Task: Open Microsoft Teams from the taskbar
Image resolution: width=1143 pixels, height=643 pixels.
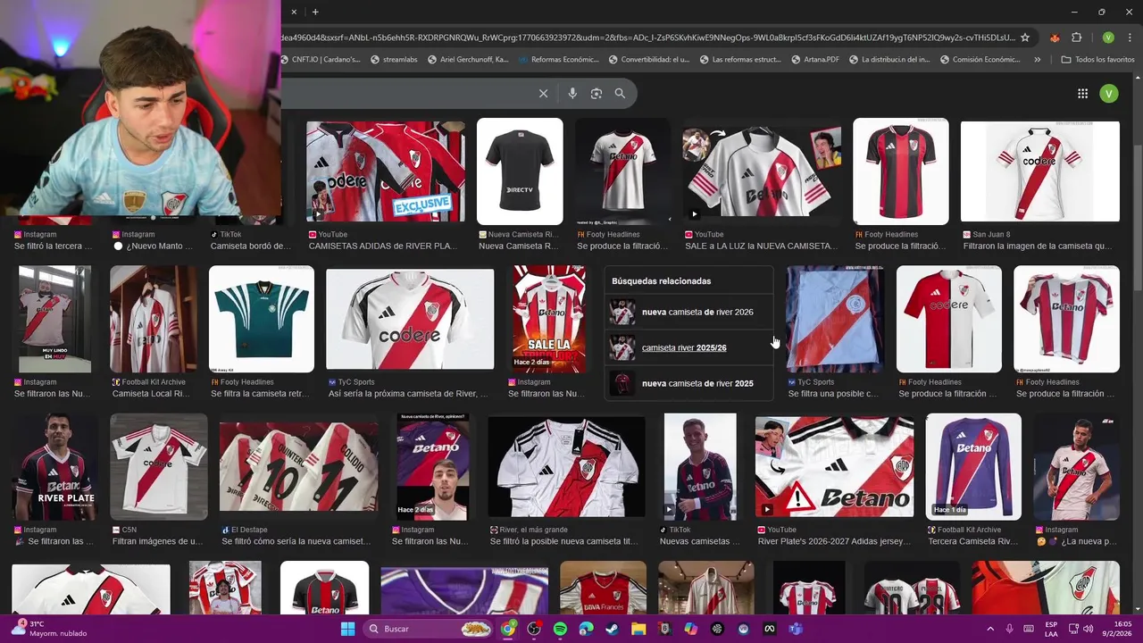Action: coord(796,629)
